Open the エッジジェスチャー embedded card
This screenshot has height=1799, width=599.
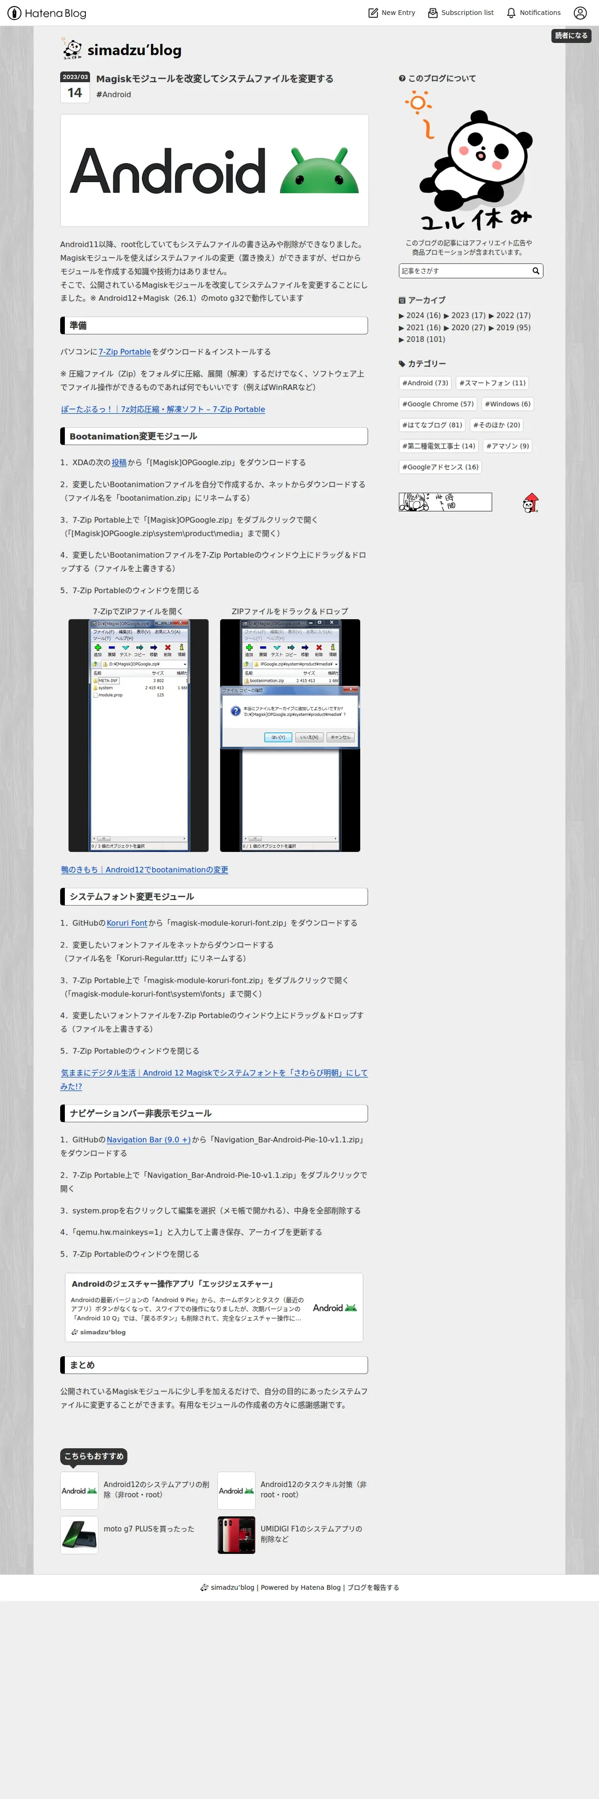tap(214, 1307)
